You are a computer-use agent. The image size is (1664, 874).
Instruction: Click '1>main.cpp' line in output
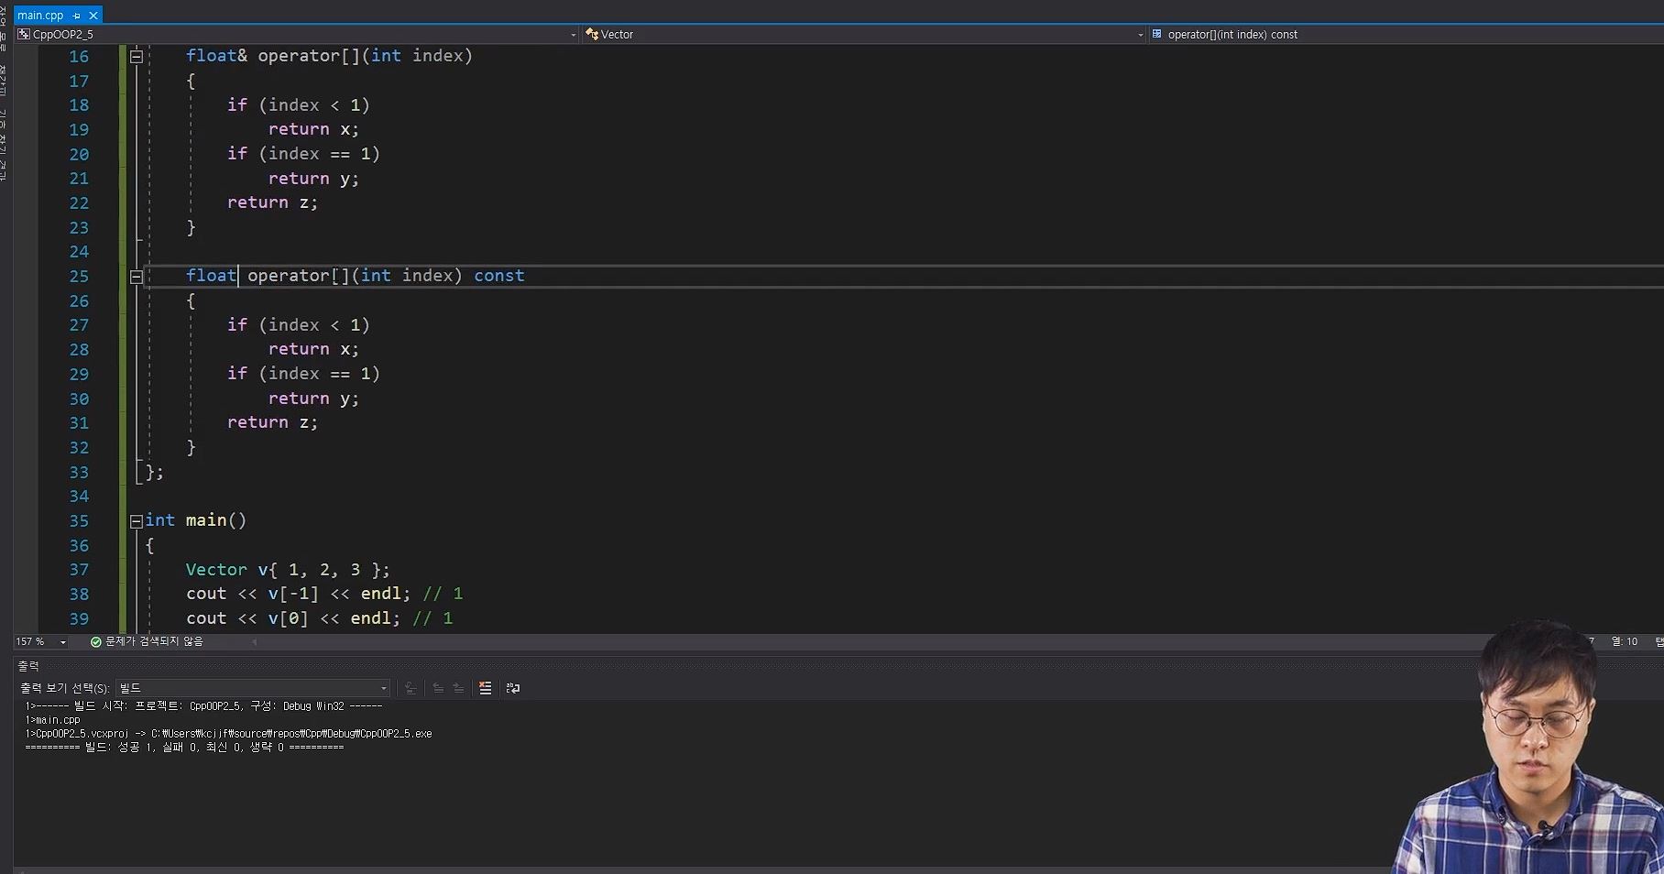coord(52,720)
